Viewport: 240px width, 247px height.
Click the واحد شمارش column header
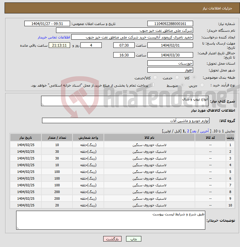pyautogui.click(x=88, y=138)
